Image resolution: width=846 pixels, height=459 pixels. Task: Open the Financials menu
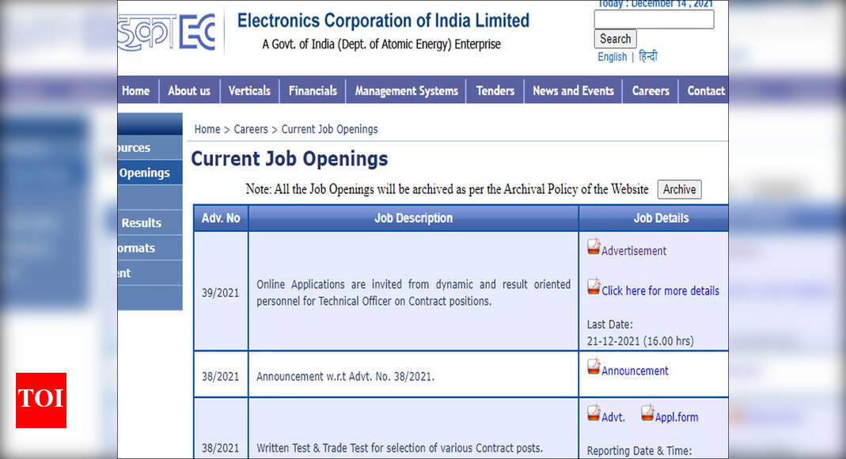pos(313,91)
